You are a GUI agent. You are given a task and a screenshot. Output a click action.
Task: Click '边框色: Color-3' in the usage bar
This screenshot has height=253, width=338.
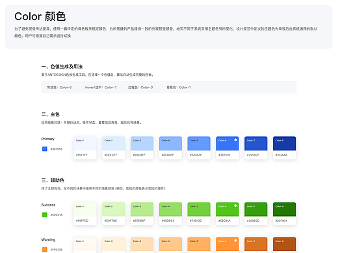pyautogui.click(x=140, y=88)
